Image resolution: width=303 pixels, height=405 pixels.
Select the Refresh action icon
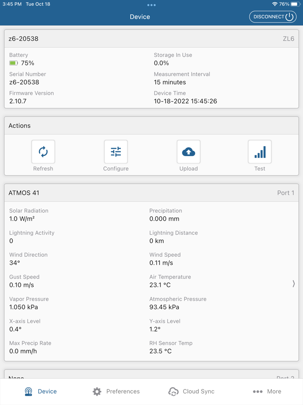[43, 151]
